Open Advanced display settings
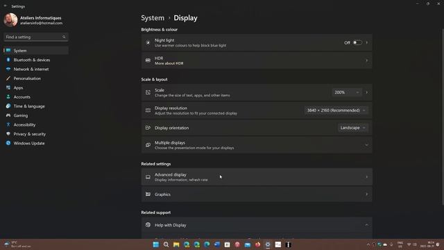Viewport: 444px width, 250px height. pyautogui.click(x=257, y=177)
